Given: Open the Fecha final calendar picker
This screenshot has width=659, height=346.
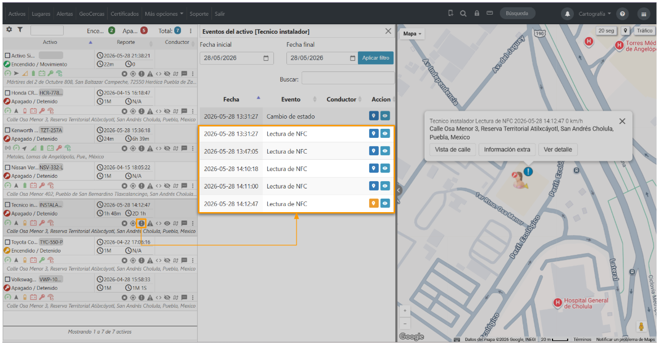Looking at the screenshot, I should coord(353,58).
